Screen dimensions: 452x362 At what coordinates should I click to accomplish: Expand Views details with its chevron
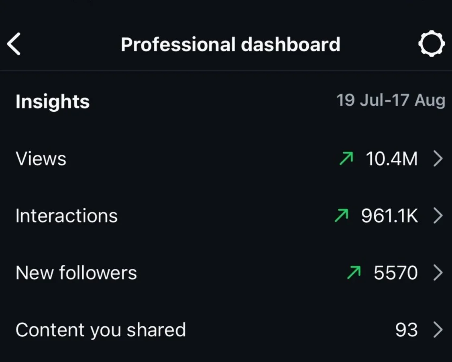(438, 158)
